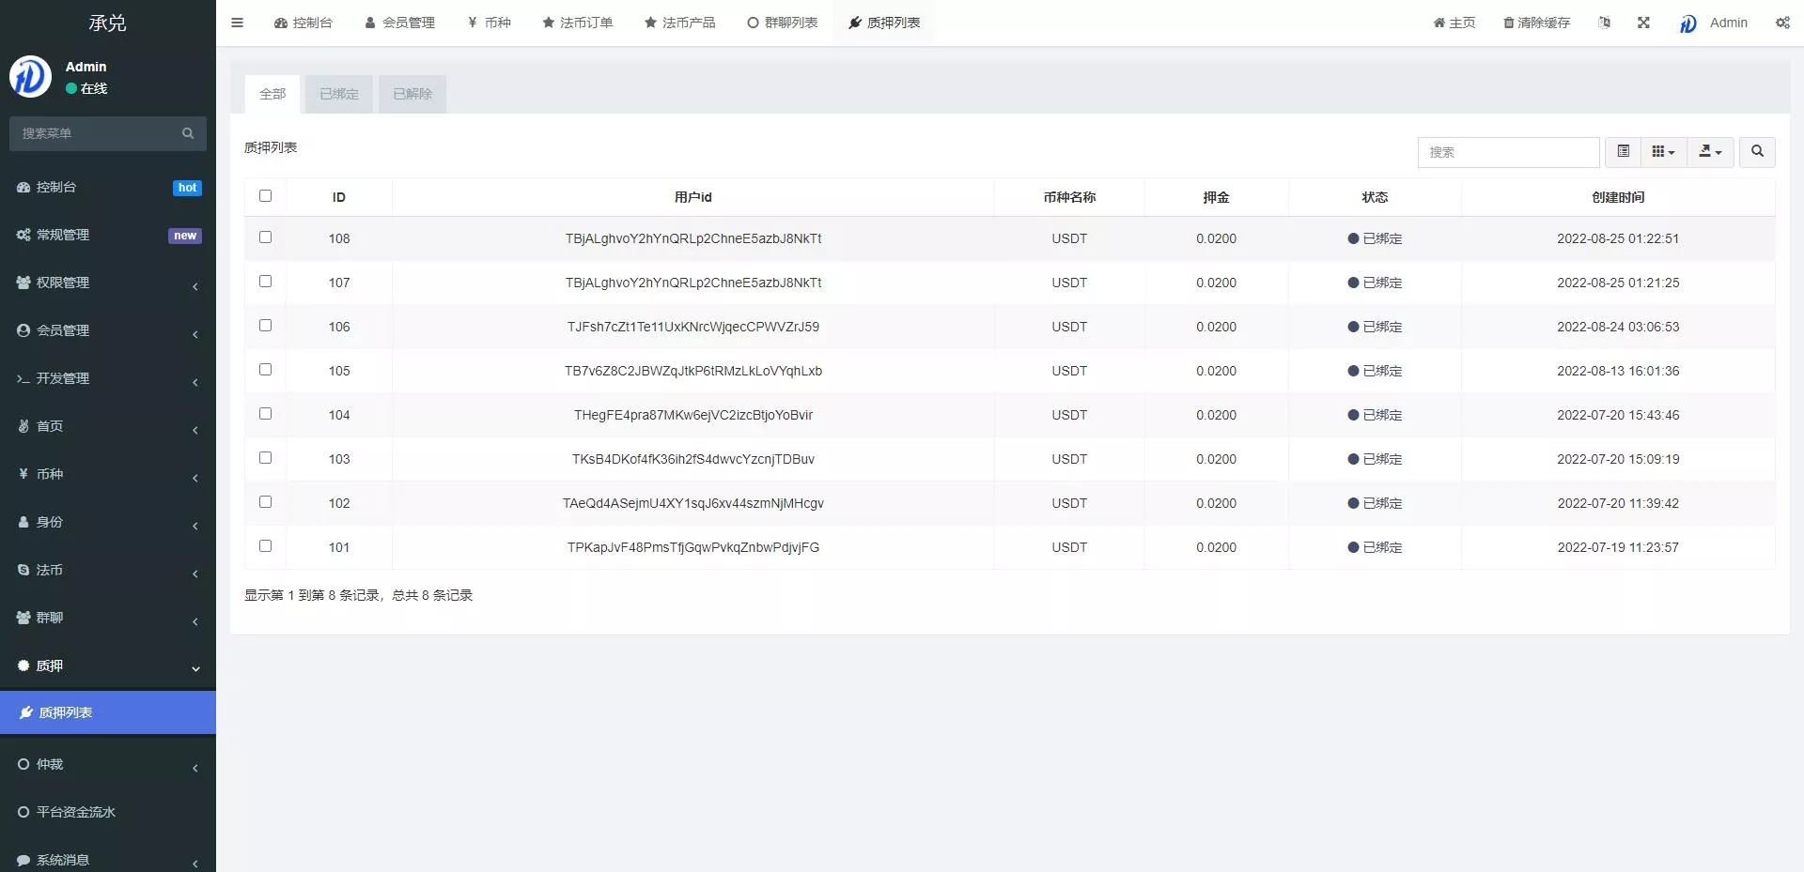1804x872 pixels.
Task: Check the row checkbox for ID 108
Action: [266, 237]
